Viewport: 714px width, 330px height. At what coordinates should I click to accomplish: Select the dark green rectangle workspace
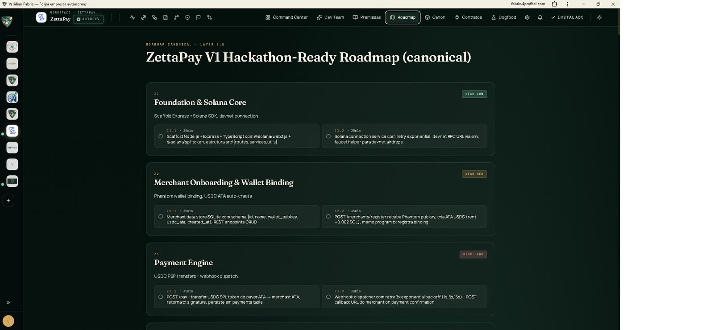(x=12, y=181)
